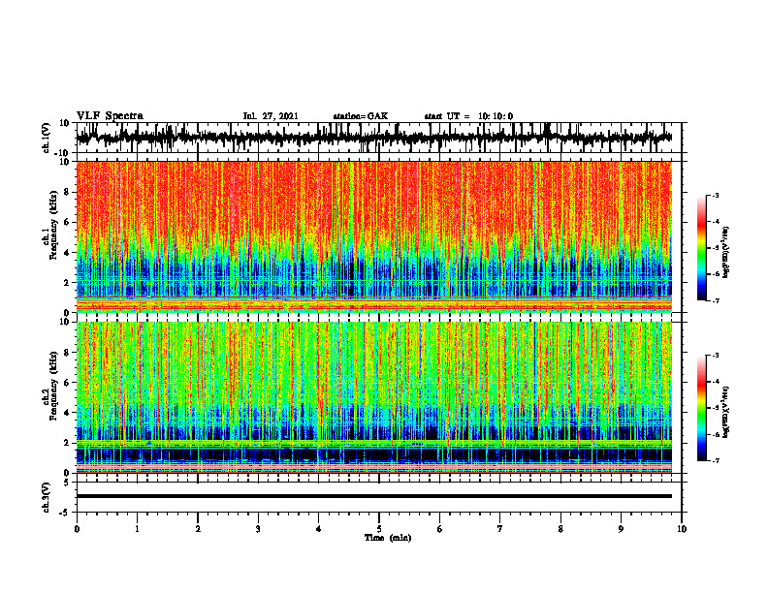The image size is (768, 593).
Task: Click the 'Time (min)' axis label
Action: point(388,538)
